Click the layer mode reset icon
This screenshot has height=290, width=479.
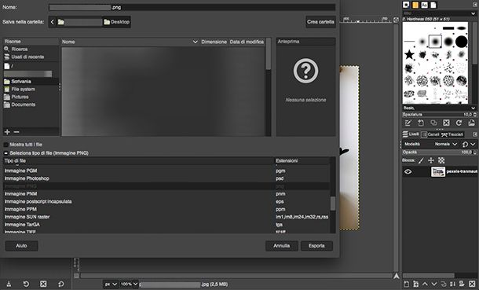pos(465,145)
